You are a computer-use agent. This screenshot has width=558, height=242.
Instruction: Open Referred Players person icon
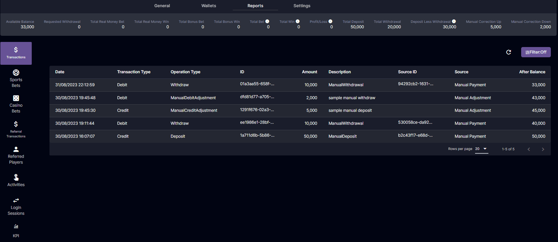point(16,149)
